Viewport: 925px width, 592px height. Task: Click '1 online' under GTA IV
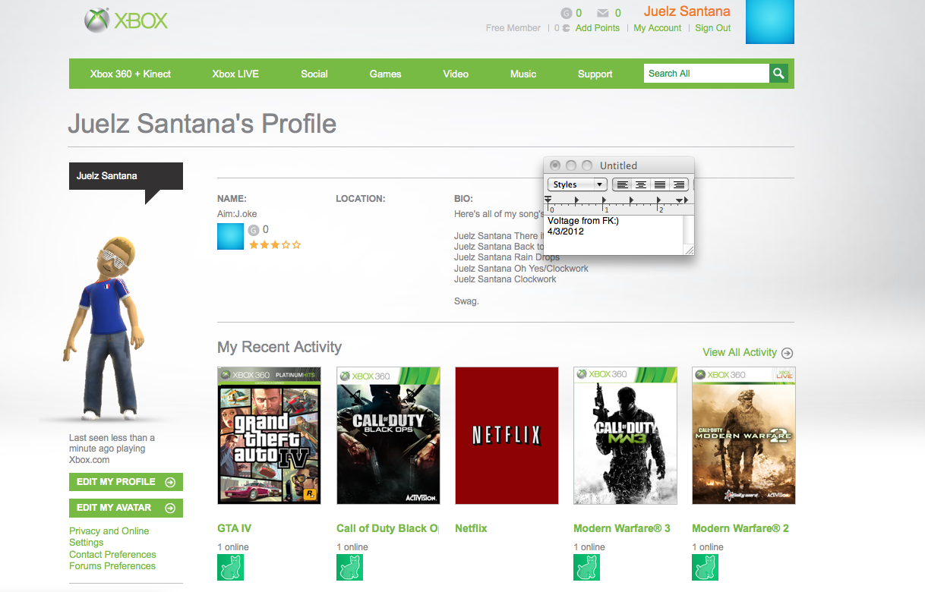click(233, 547)
